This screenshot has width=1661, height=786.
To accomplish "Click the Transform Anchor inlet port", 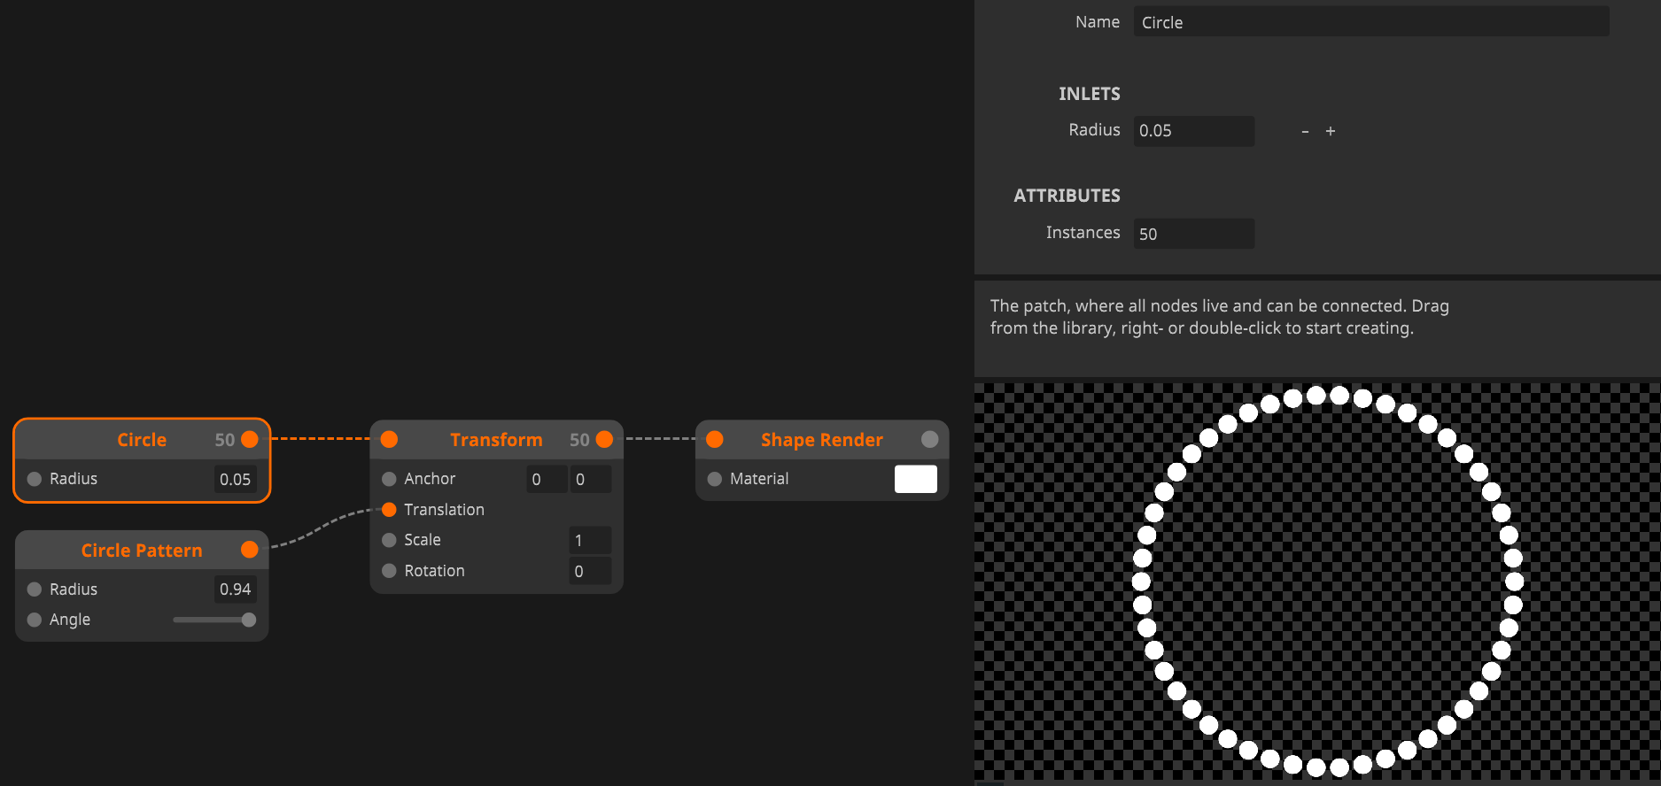I will point(389,479).
